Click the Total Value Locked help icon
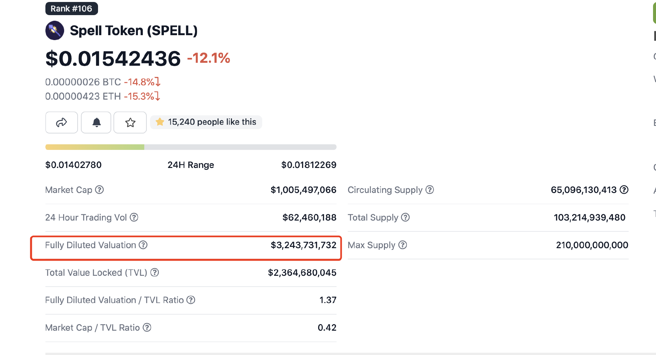Image resolution: width=656 pixels, height=355 pixels. [x=155, y=272]
